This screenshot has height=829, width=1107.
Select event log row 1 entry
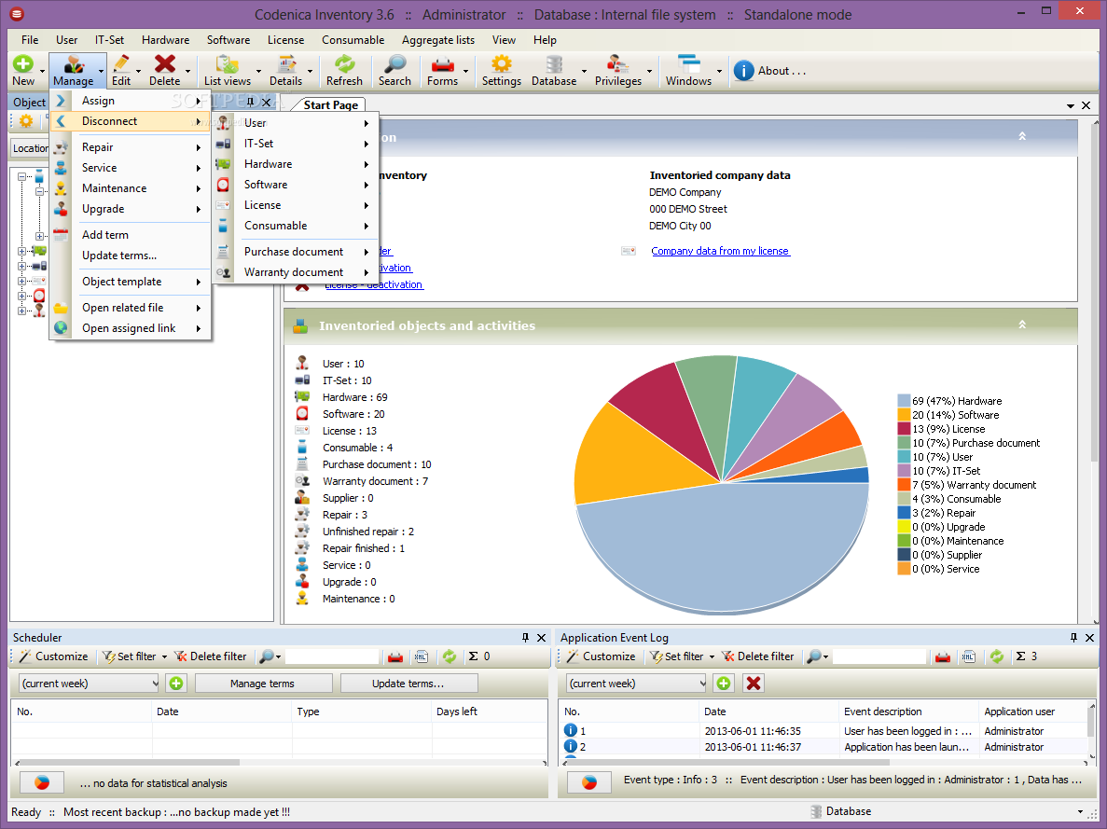tap(823, 731)
